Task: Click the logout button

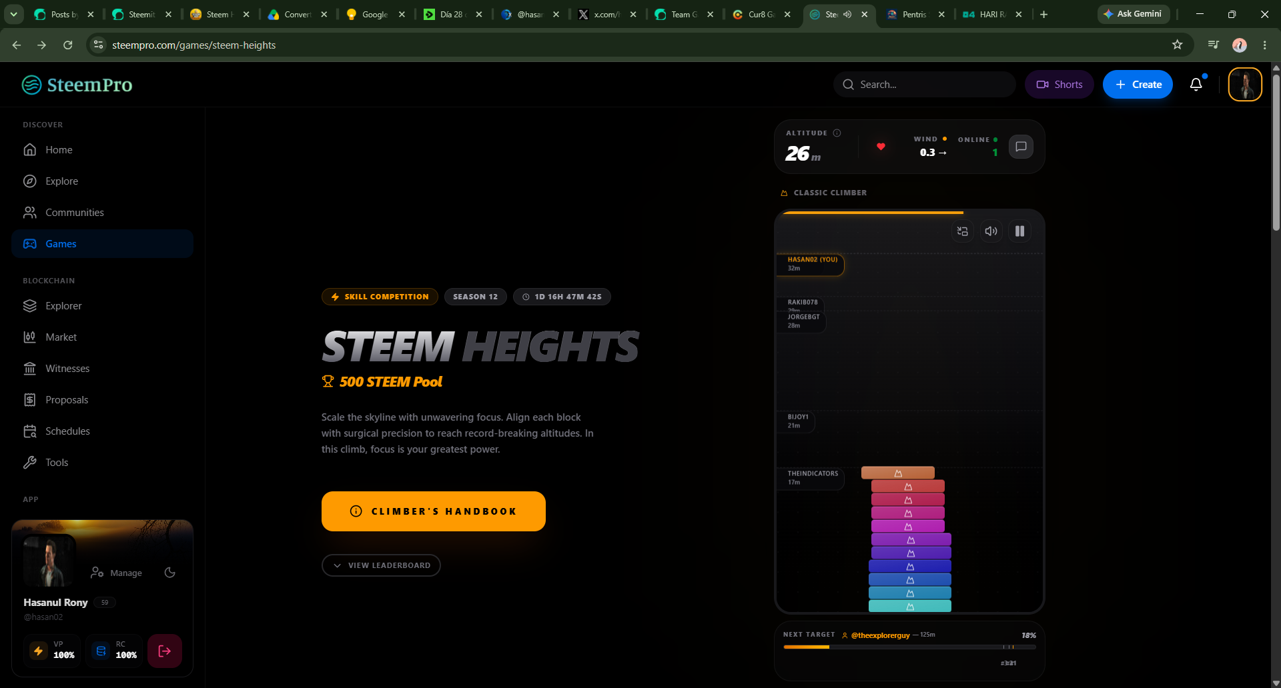Action: 165,651
